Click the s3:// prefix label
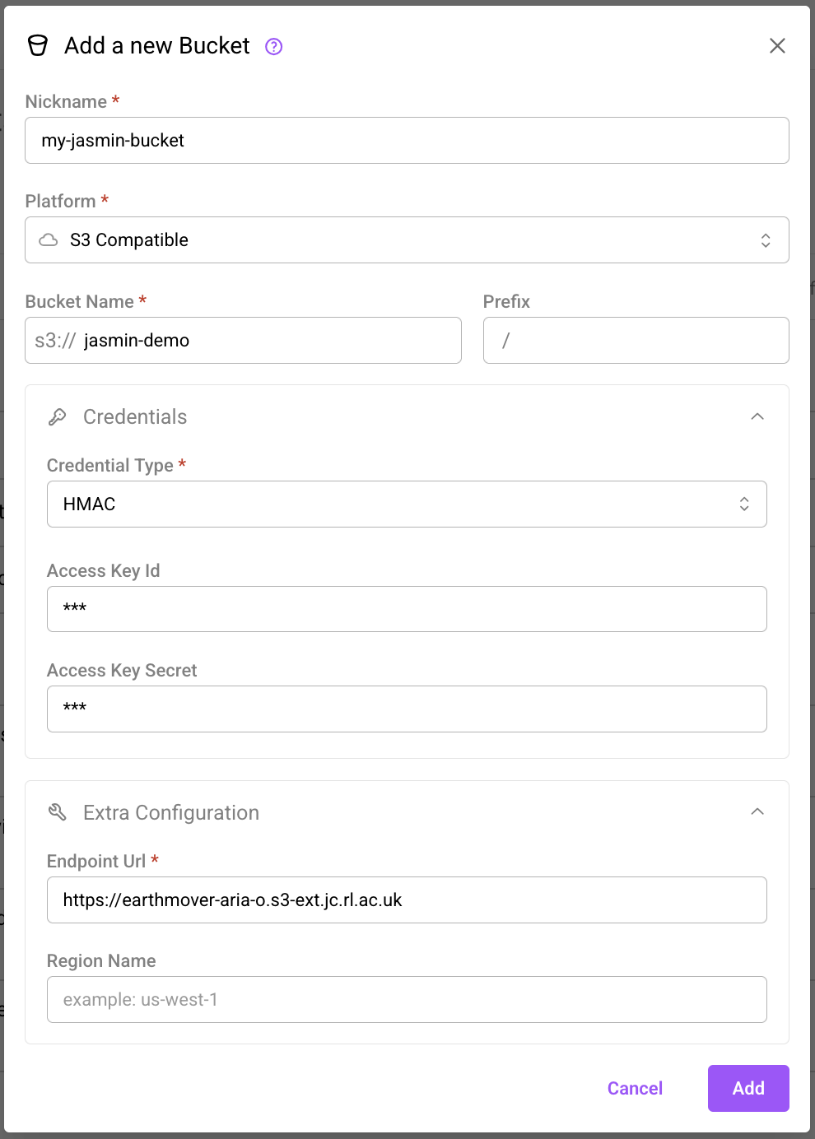The height and width of the screenshot is (1139, 815). point(53,340)
